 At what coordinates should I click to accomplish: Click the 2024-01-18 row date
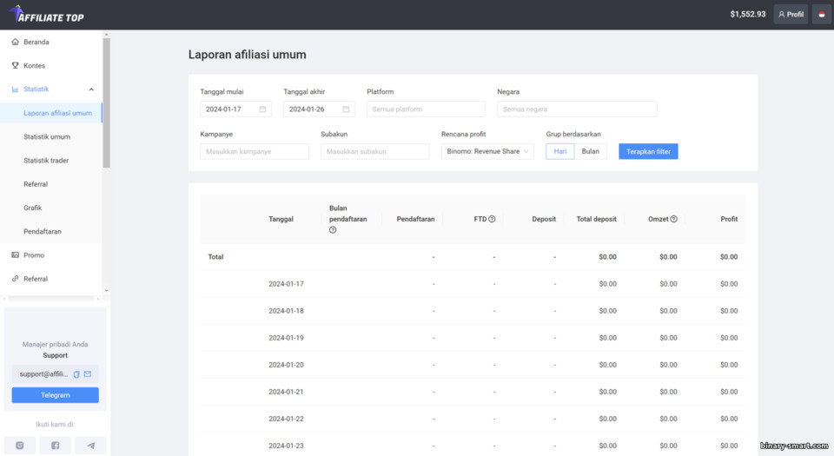(286, 311)
